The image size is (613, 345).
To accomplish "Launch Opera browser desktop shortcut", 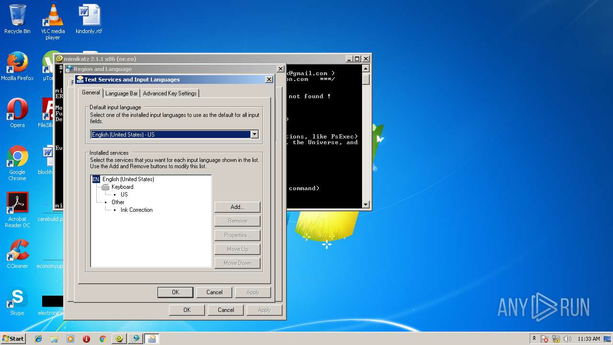I will (x=17, y=113).
